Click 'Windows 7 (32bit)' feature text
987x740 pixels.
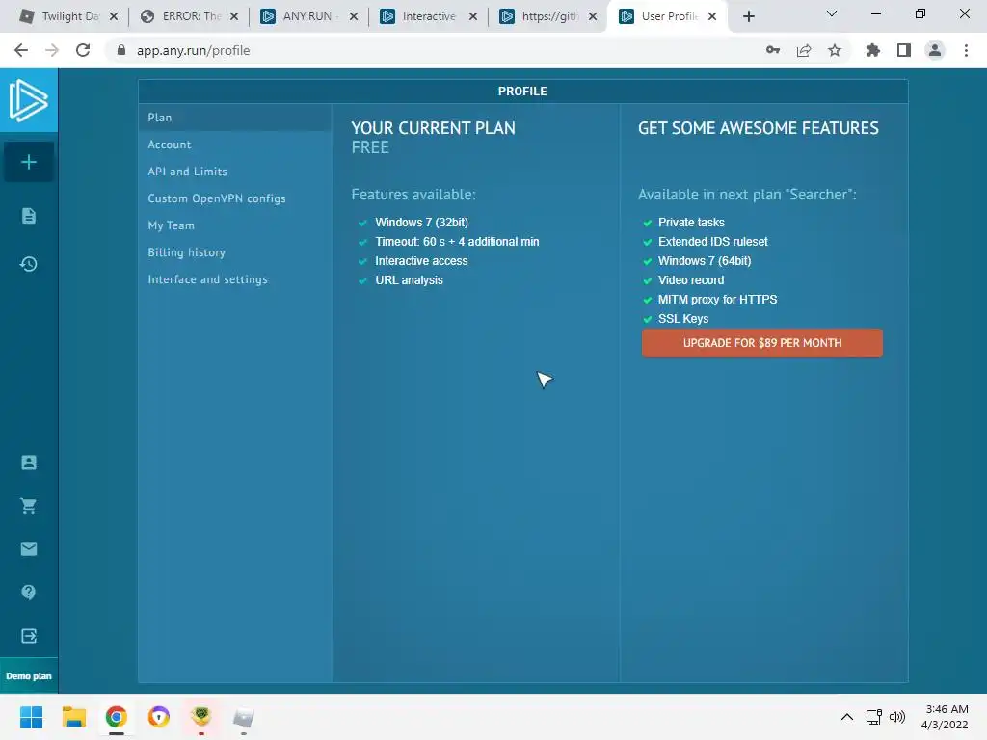pyautogui.click(x=422, y=223)
